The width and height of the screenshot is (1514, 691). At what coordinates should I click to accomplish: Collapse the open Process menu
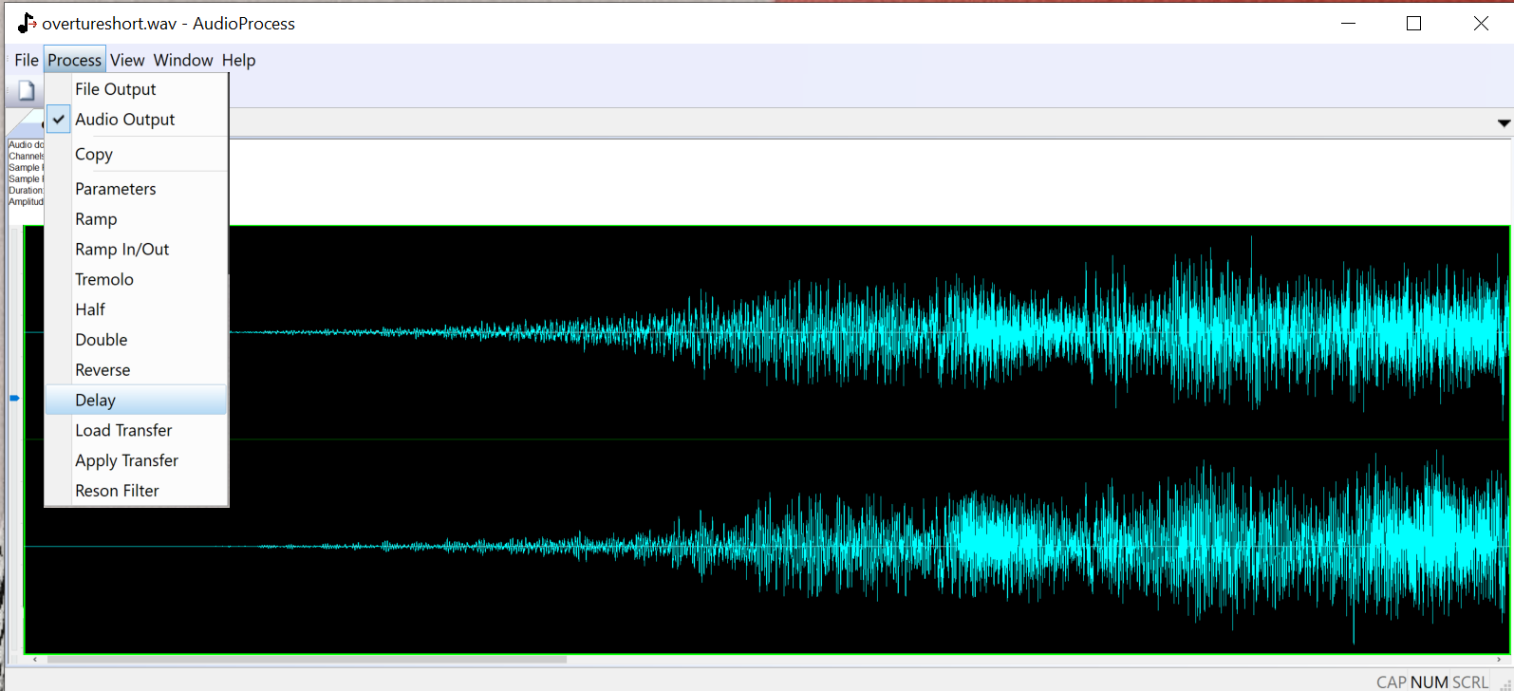pos(74,60)
